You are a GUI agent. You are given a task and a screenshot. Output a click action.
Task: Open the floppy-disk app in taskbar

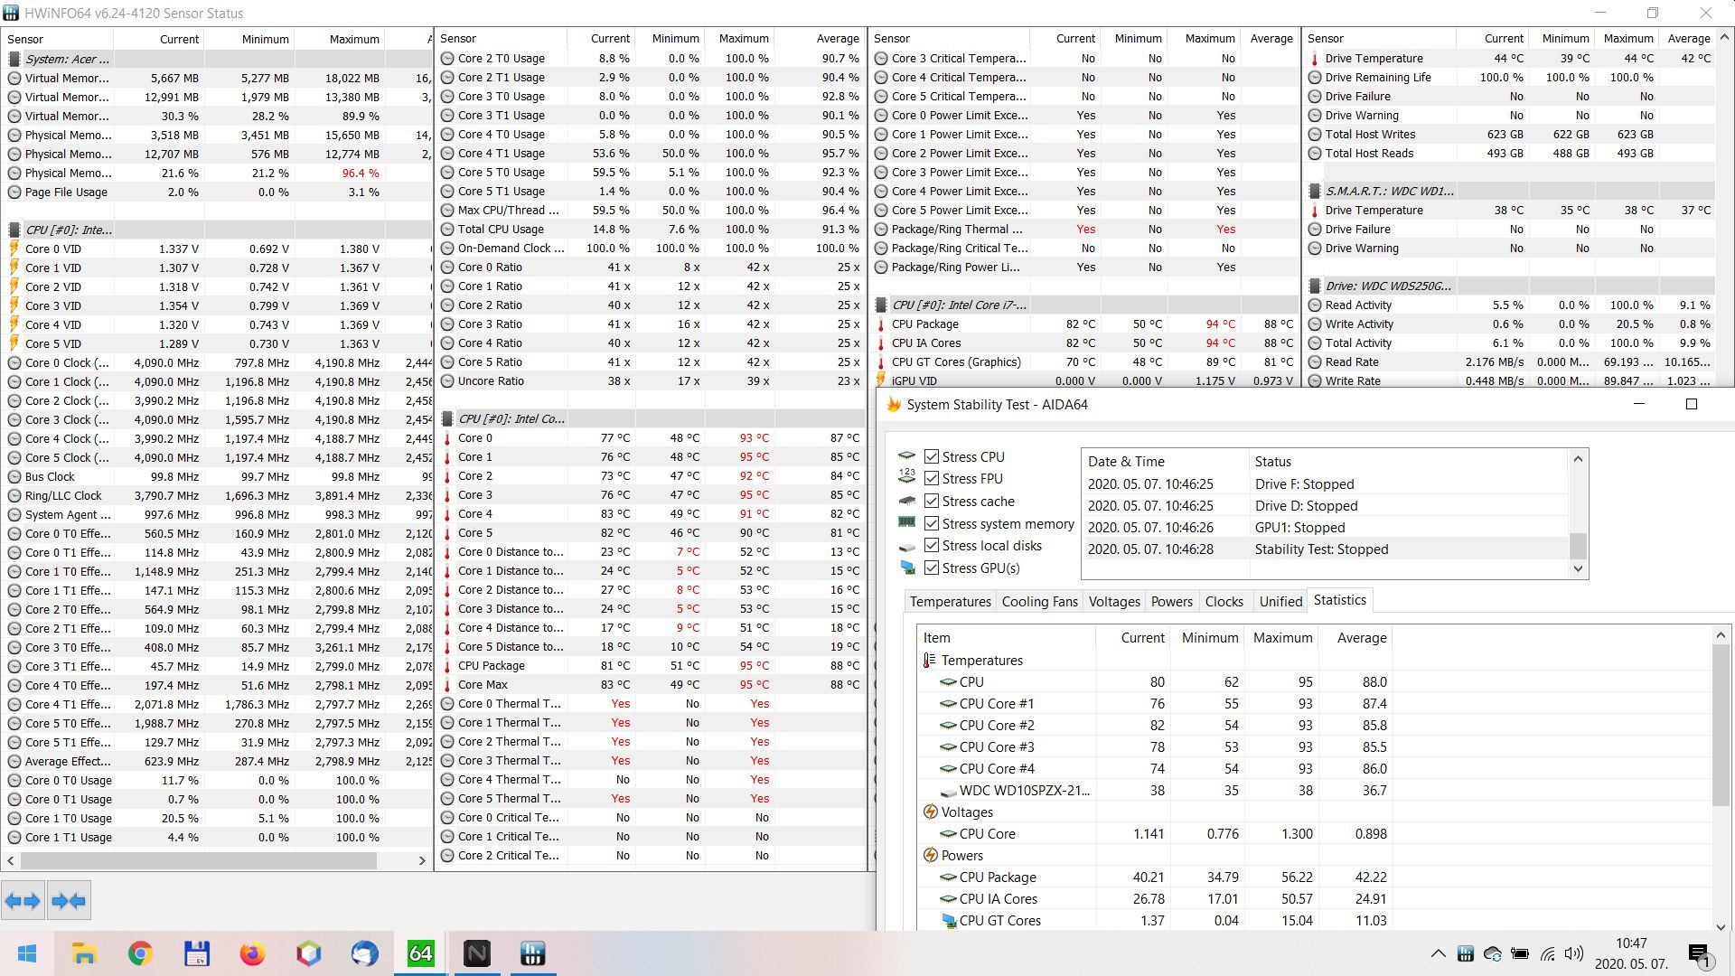tap(196, 953)
